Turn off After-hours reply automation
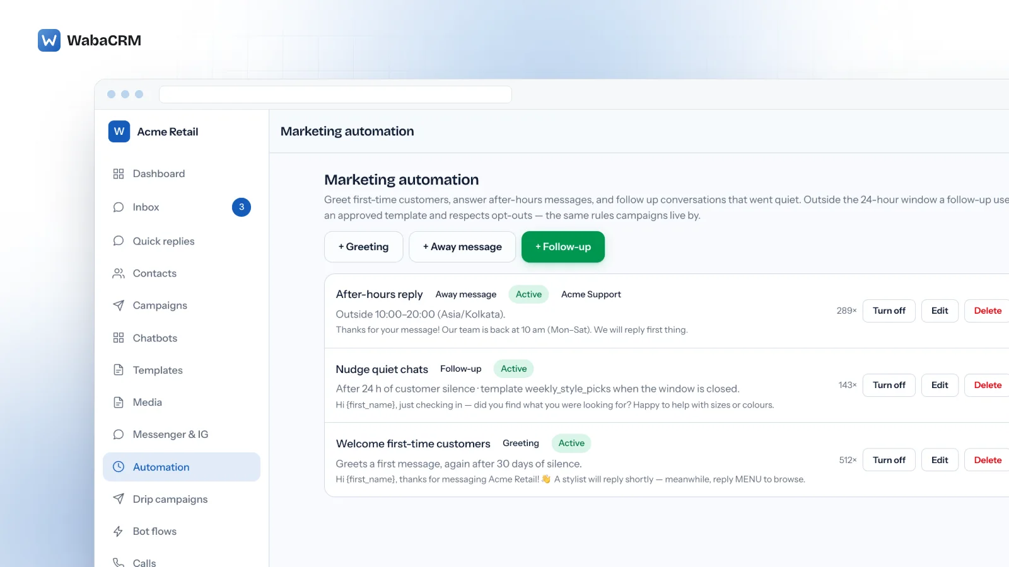Image resolution: width=1009 pixels, height=567 pixels. click(889, 311)
